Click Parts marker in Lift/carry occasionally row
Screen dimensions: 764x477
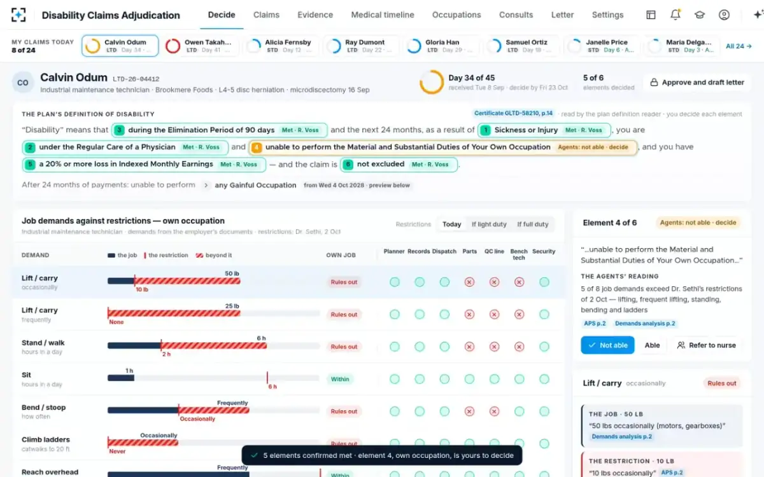point(469,282)
